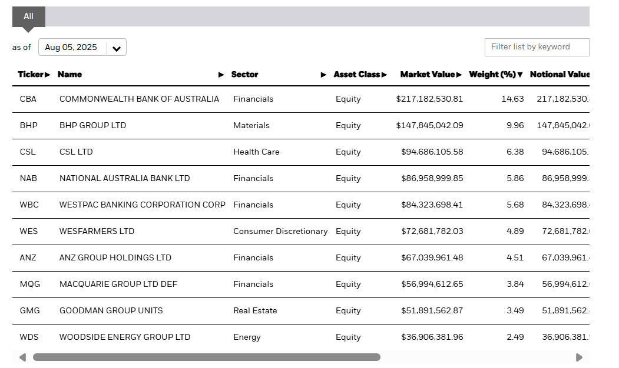Click left arrow of horizontal scrollbar

(x=22, y=357)
